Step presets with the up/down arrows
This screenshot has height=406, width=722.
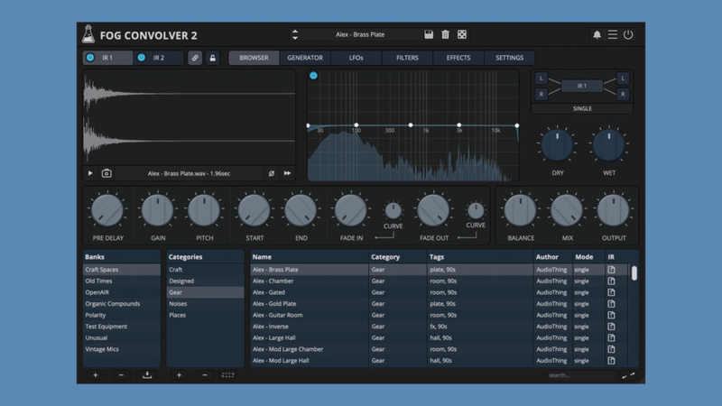pyautogui.click(x=295, y=34)
